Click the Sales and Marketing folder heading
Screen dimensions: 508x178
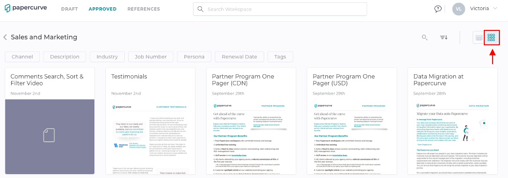tap(44, 37)
